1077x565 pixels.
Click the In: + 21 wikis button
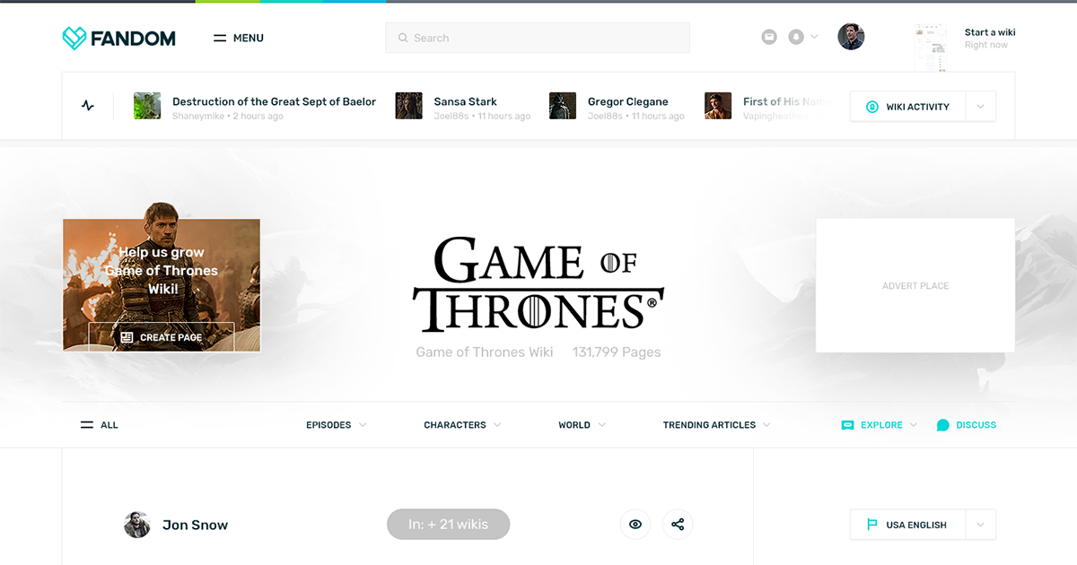pos(448,525)
